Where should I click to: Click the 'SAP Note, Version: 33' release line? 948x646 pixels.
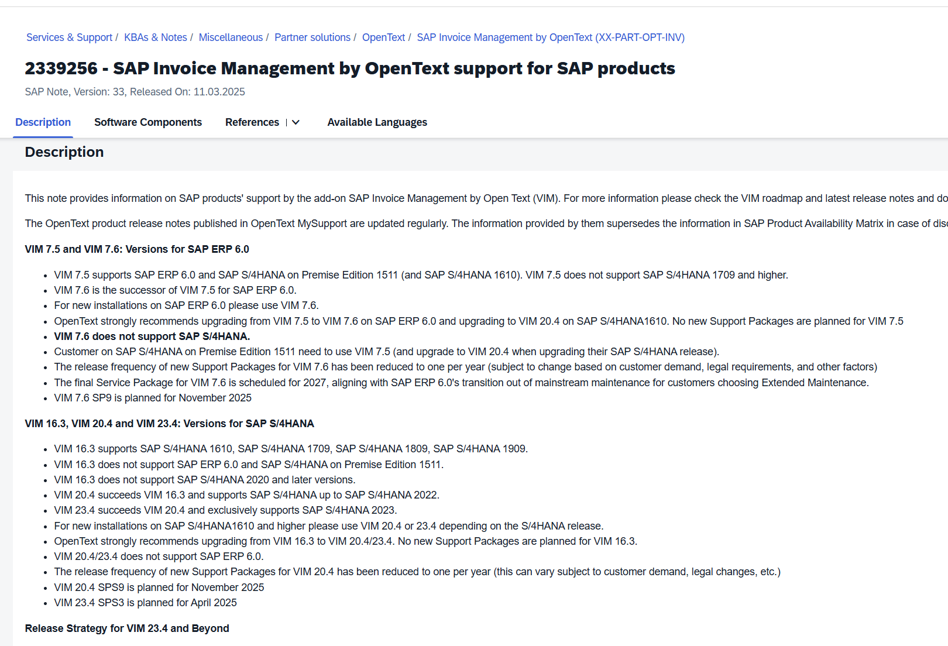pos(135,92)
